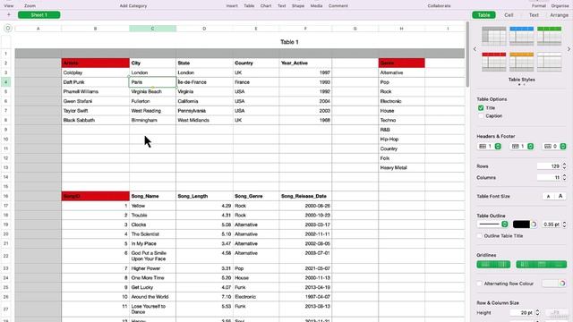
Task: Open the Zoom toolbar control
Action: click(x=30, y=6)
